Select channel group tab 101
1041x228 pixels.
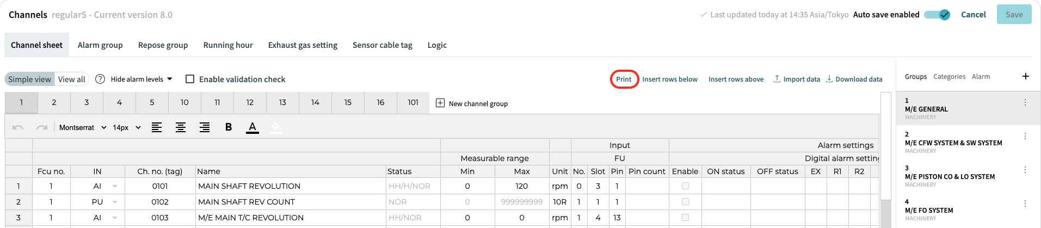coord(413,102)
